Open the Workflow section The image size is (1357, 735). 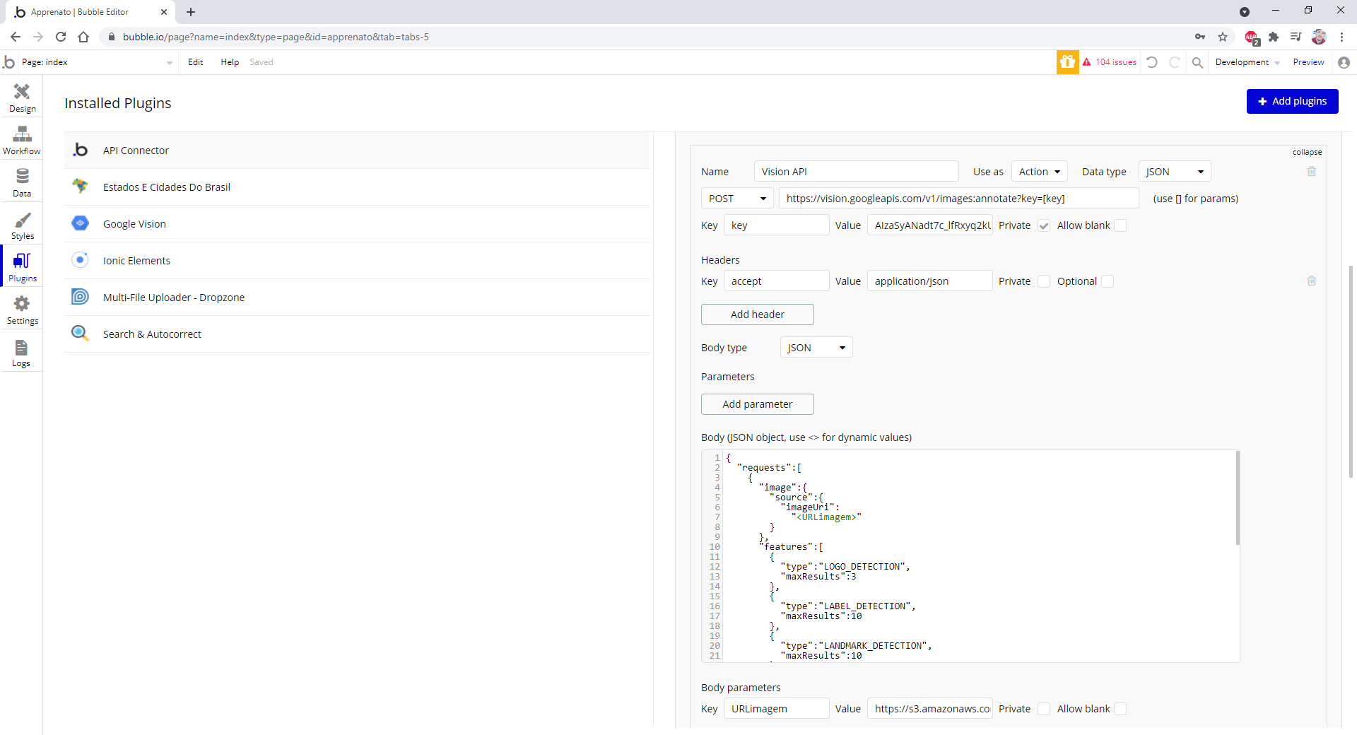(x=22, y=141)
